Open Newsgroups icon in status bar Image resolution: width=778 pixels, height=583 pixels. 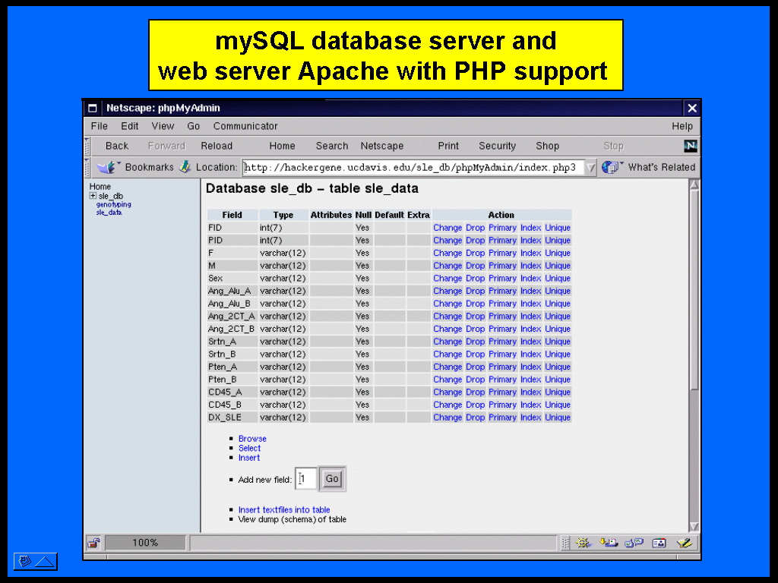tap(634, 543)
